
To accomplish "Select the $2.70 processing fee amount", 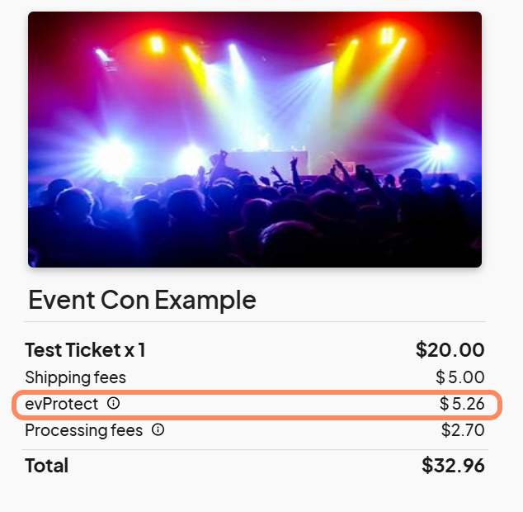I will 463,430.
